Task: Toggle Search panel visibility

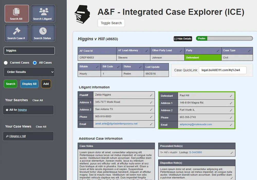Action: (111, 23)
